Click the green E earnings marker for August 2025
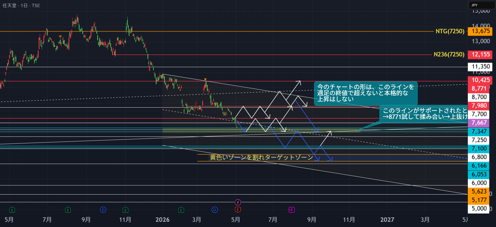 pos(68,210)
